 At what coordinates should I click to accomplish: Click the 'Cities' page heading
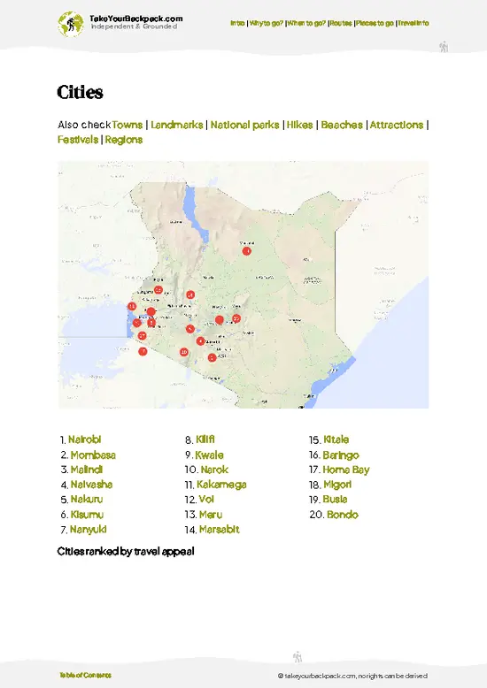[80, 92]
